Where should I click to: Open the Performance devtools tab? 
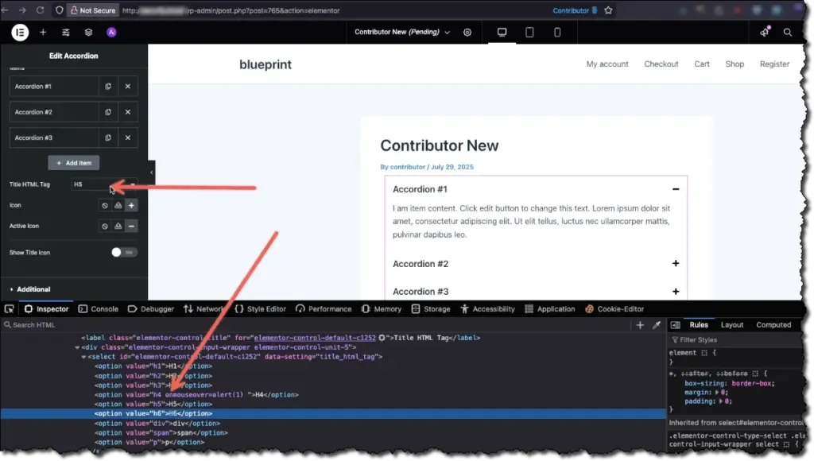coord(324,309)
